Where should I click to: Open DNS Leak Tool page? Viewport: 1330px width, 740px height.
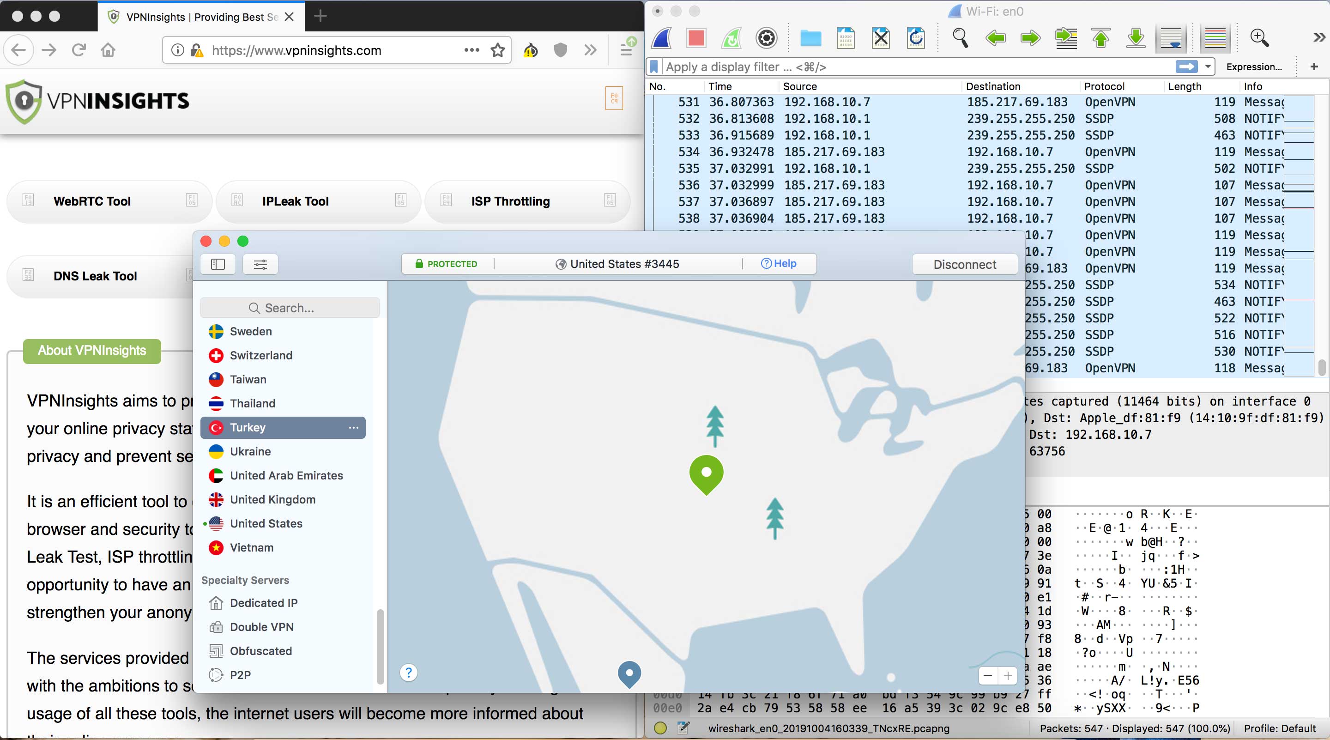click(100, 276)
